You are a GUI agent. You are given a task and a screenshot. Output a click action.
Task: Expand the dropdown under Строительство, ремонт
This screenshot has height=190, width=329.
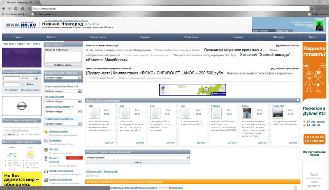(80, 112)
